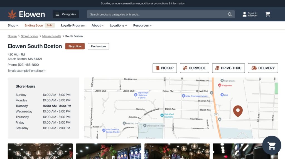Viewport: 285px width, 159px height.
Task: Go to Massachusetts breadcrumb
Action: point(51,36)
